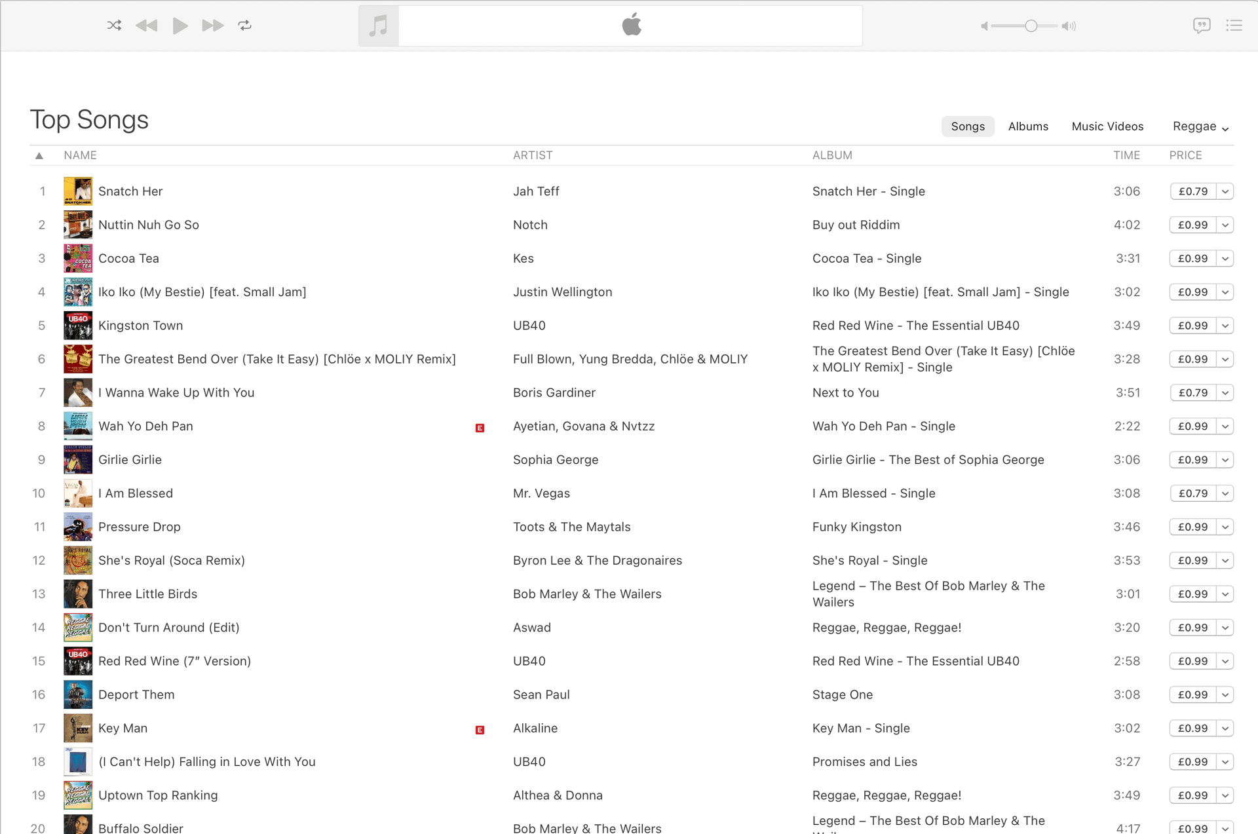Click the Don't Turn Around (Edit) artwork
1258x834 pixels.
(x=78, y=628)
